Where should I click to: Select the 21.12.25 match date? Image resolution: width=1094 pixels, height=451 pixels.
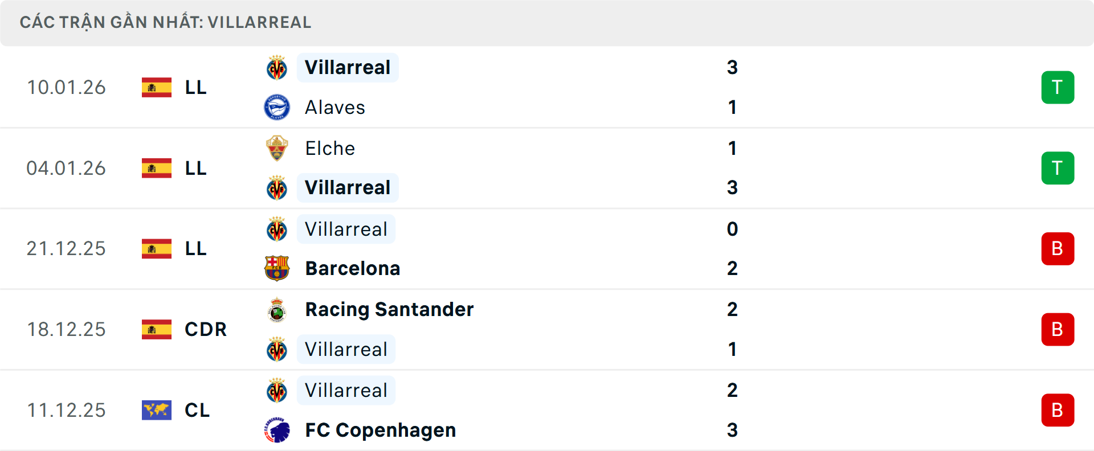click(66, 249)
